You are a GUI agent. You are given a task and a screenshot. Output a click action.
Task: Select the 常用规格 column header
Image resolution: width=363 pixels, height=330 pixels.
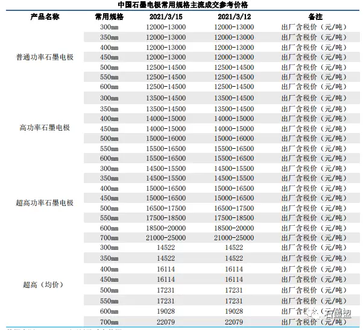point(109,17)
